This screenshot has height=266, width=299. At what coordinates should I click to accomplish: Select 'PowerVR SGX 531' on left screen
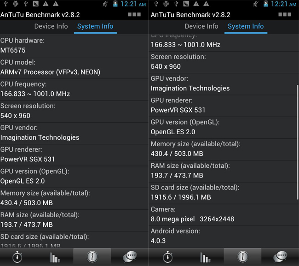pos(28,159)
